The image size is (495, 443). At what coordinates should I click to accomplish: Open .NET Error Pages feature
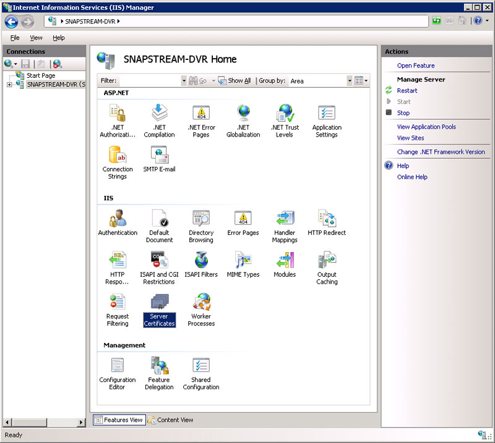pos(201,120)
